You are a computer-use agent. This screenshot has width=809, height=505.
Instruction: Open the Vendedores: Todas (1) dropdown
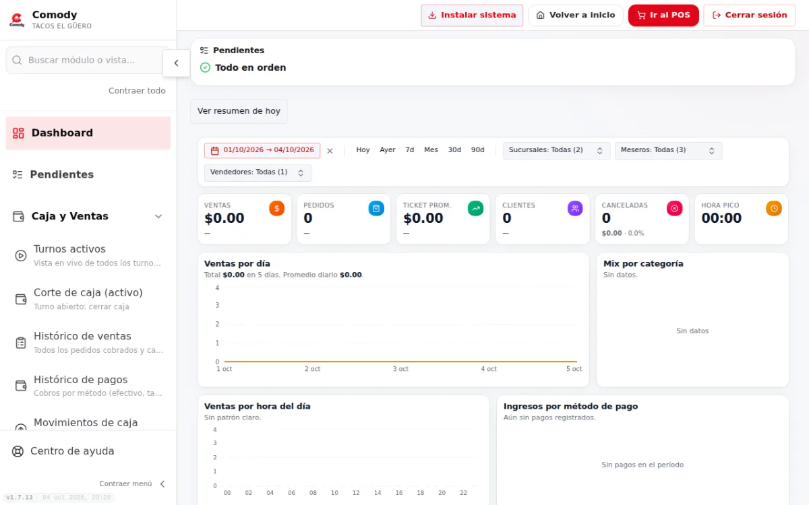coord(258,173)
